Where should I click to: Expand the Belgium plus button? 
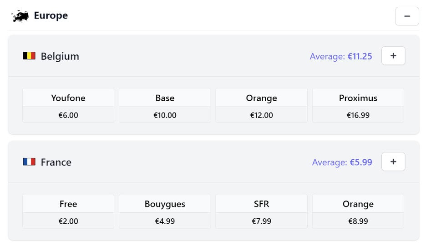click(x=393, y=56)
